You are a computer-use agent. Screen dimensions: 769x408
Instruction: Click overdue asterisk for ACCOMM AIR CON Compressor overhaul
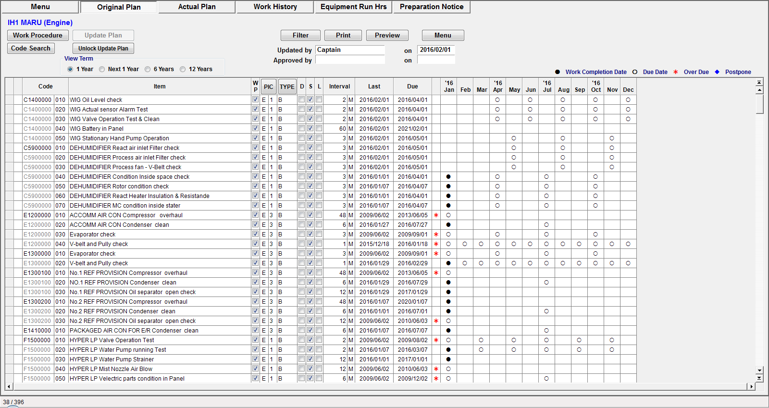click(x=436, y=215)
